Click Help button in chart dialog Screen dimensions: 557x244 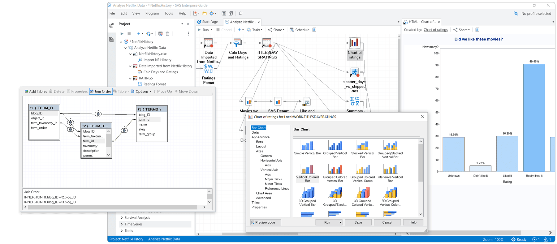pyautogui.click(x=413, y=222)
